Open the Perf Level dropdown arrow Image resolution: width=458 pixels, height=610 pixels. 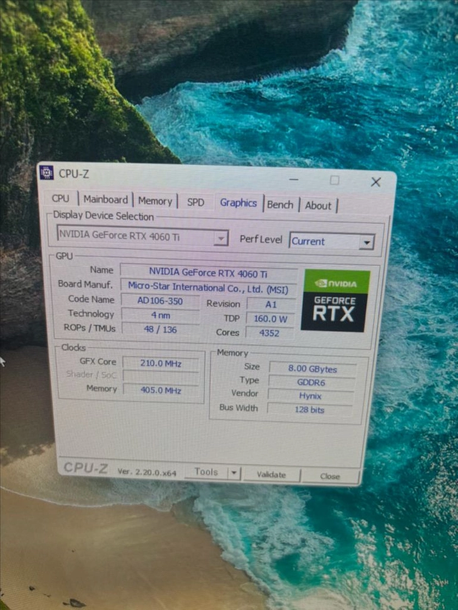tap(366, 242)
